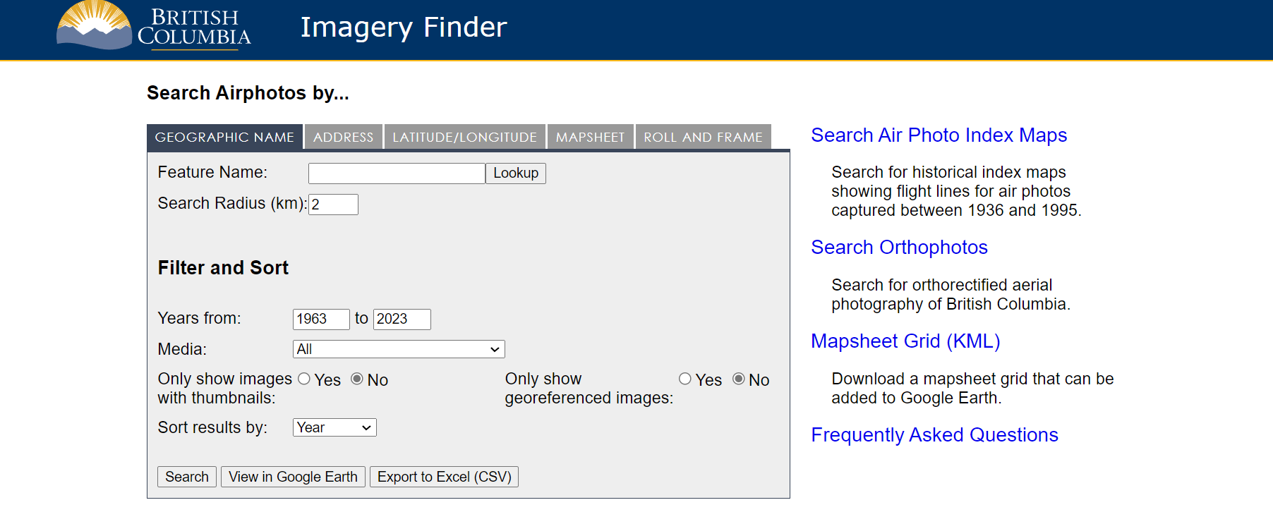The height and width of the screenshot is (524, 1273).
Task: Click the Geographic Name tab
Action: pos(224,137)
